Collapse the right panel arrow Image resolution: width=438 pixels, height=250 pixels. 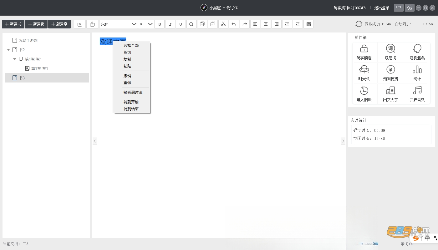[343, 141]
